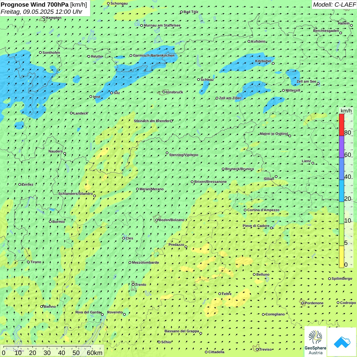Viewport: 357px width, 357px height.
Task: Click the 'Brixen/Bressanone' label
Action: point(210,182)
